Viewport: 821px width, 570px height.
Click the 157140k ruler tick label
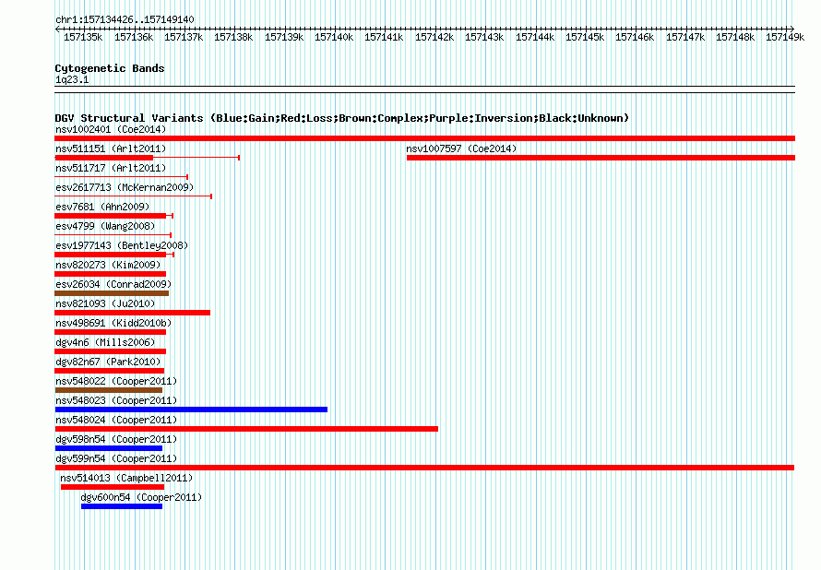click(x=334, y=37)
